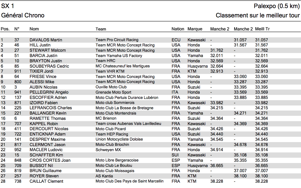Click the Team column header
301x188 pixels.
(x=101, y=29)
